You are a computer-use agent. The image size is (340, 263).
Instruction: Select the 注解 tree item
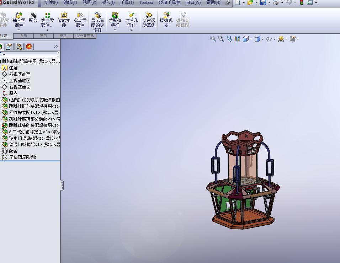(x=13, y=68)
